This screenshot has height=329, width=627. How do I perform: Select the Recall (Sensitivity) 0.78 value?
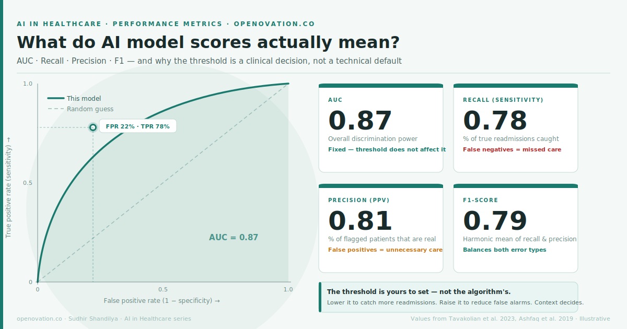coord(495,121)
